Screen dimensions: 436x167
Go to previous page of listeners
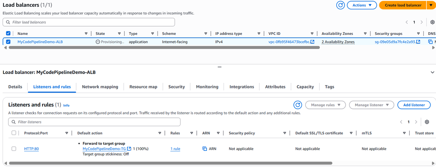(x=401, y=122)
